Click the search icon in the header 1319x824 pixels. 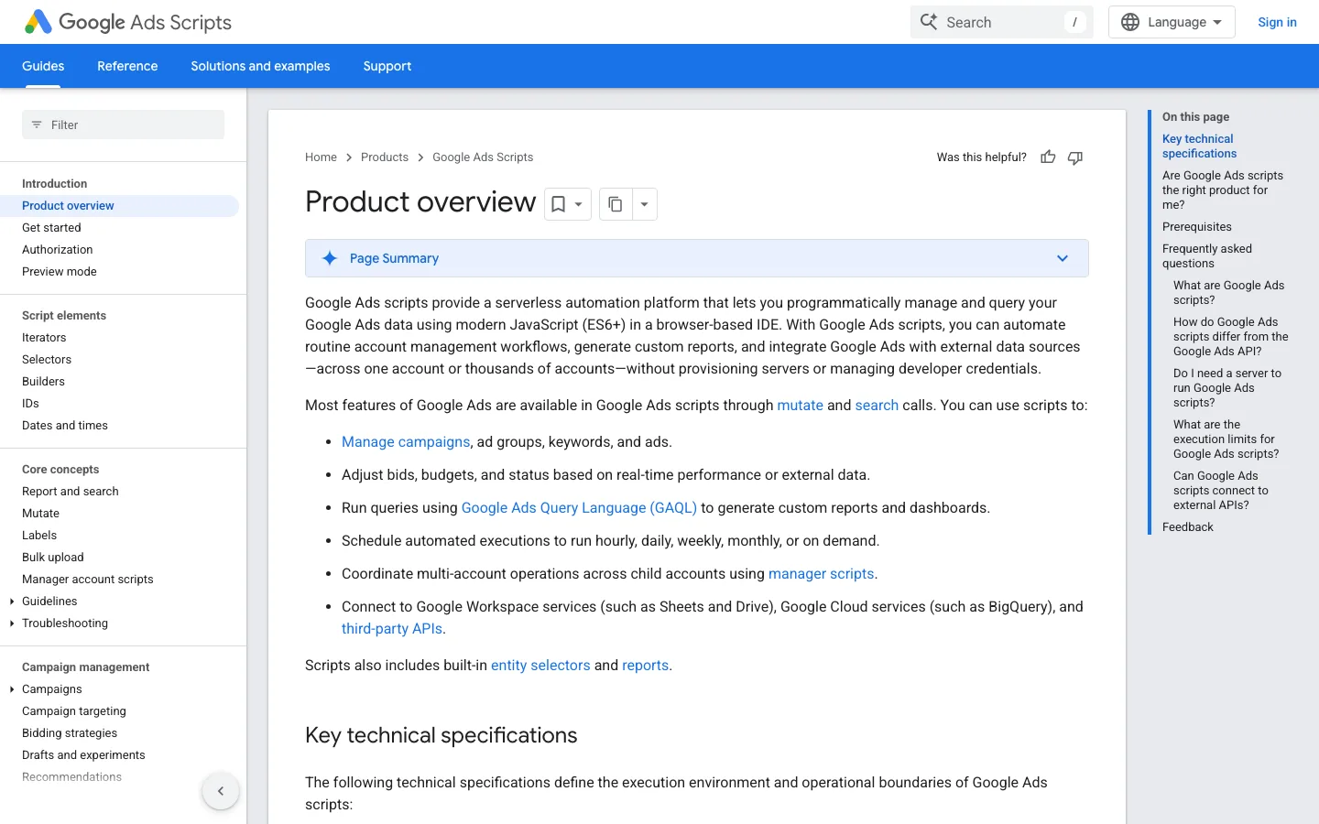(929, 22)
